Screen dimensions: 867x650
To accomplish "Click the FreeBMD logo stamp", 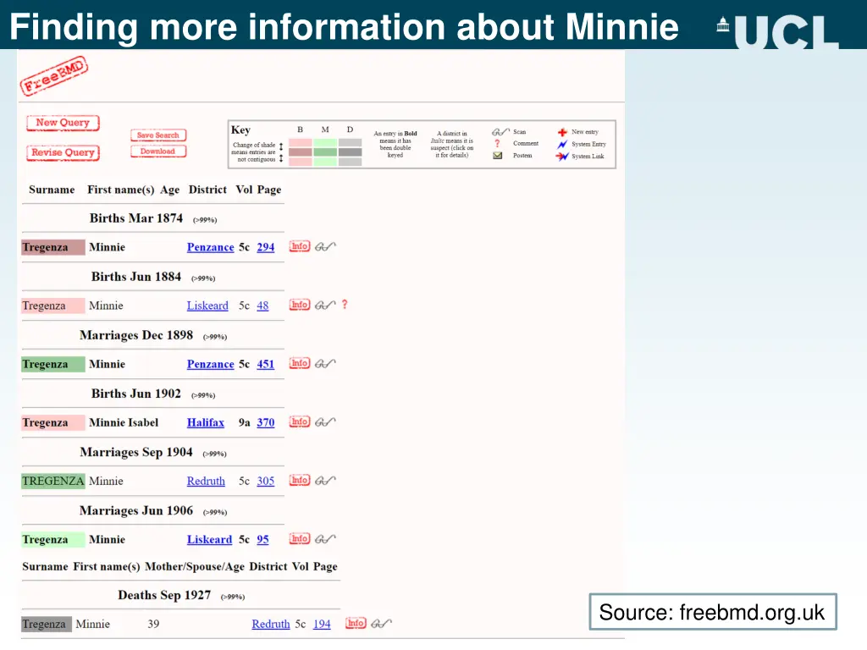I will [53, 75].
